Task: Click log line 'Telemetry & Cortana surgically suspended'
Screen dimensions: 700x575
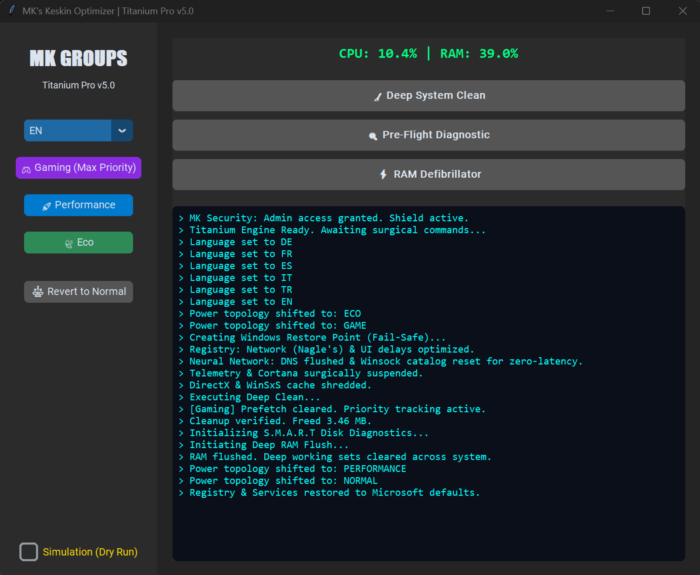Action: click(x=301, y=373)
